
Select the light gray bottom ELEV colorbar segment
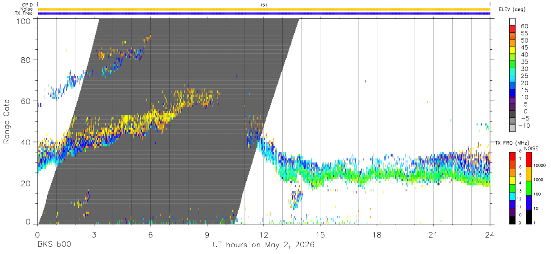pos(512,129)
